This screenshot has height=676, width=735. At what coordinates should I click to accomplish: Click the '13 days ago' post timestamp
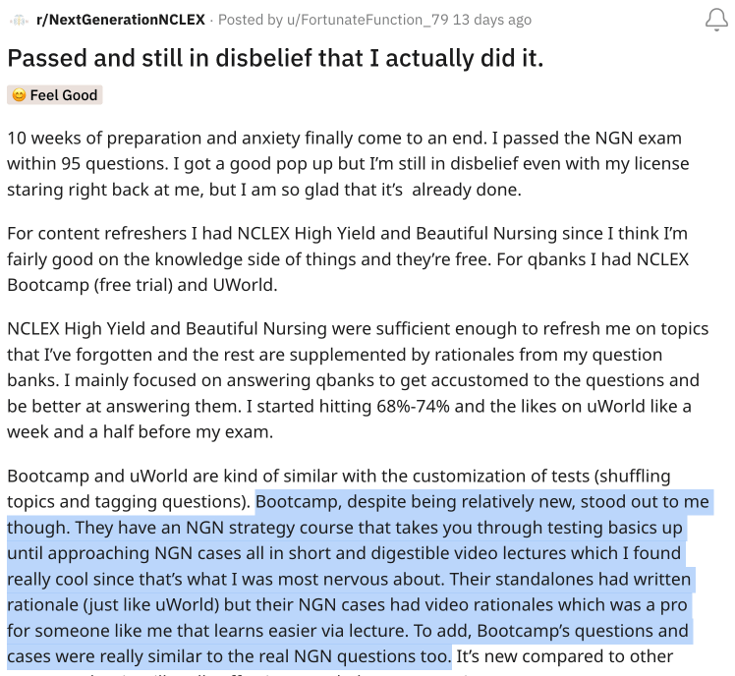point(492,20)
